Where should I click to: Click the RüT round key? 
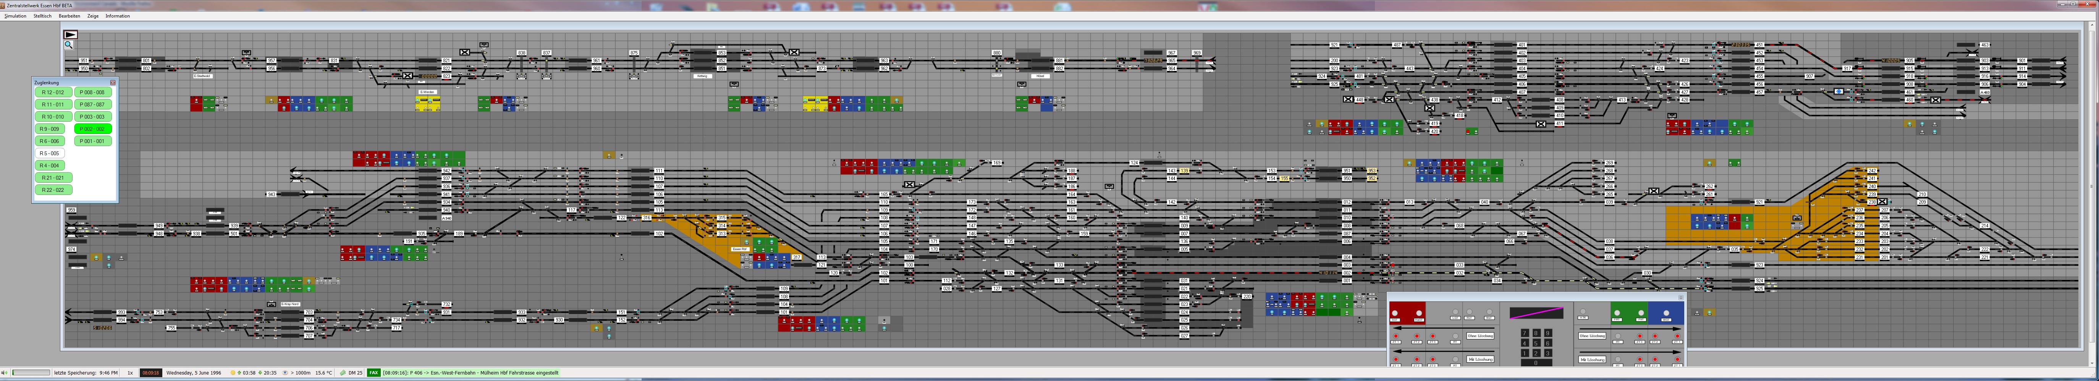(1470, 312)
